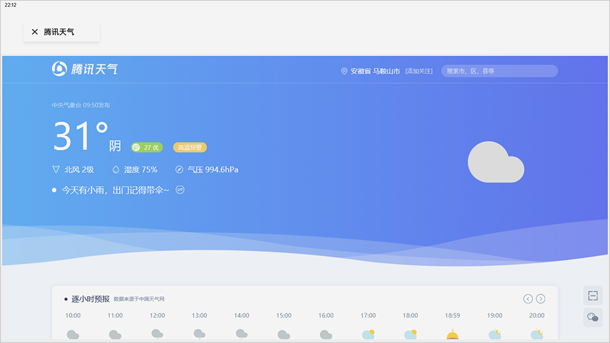610x343 pixels.
Task: Click the 22:12 clock in status bar
Action: click(x=10, y=5)
